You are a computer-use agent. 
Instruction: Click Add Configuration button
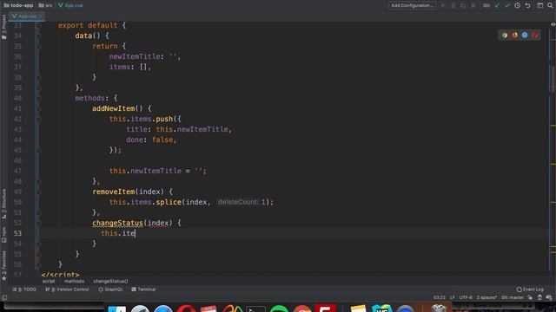pyautogui.click(x=412, y=5)
